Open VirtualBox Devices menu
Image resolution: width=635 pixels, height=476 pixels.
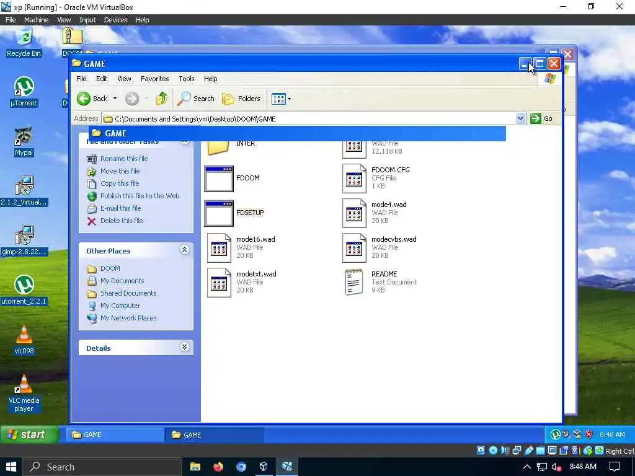[115, 20]
